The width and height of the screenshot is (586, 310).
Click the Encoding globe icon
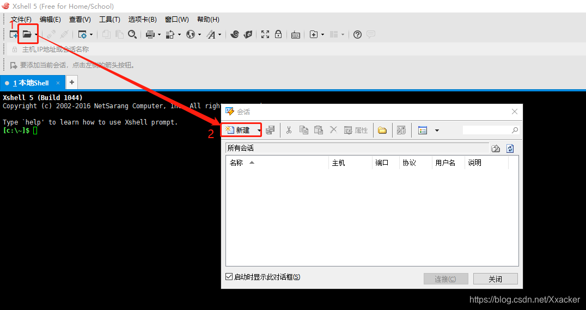point(191,34)
